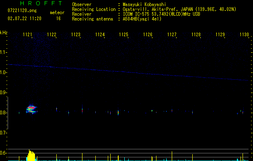Click the 1126 time axis label
Viewport: 253px width, 161px height.
[x=148, y=35]
